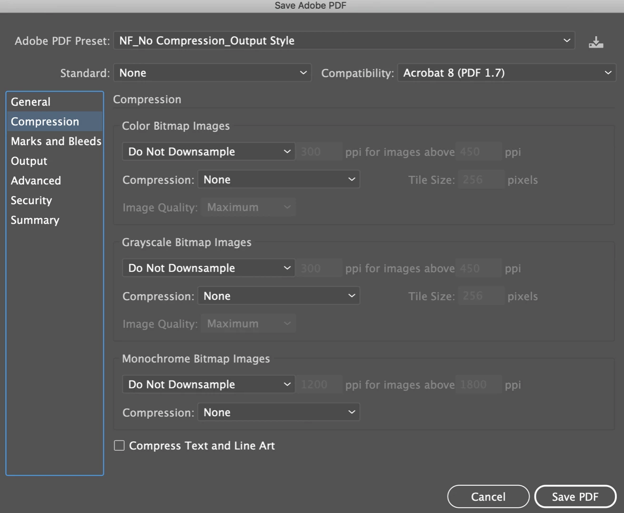Viewport: 624px width, 513px height.
Task: Switch to Marks and Bleeds section
Action: click(55, 141)
